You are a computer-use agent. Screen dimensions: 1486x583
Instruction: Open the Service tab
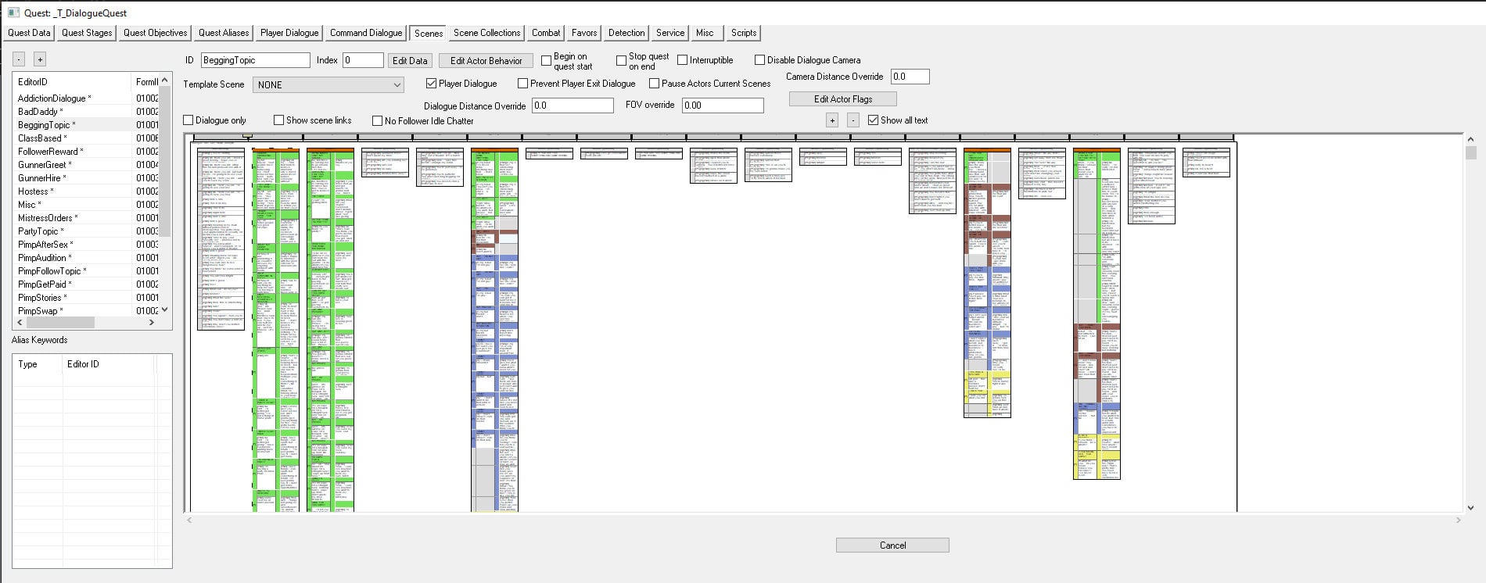point(670,33)
